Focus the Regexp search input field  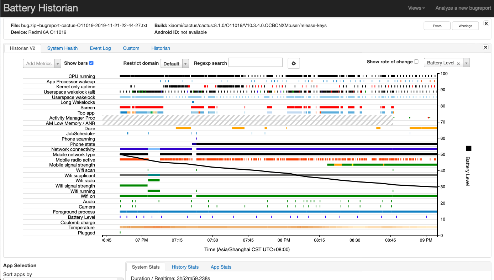point(255,62)
